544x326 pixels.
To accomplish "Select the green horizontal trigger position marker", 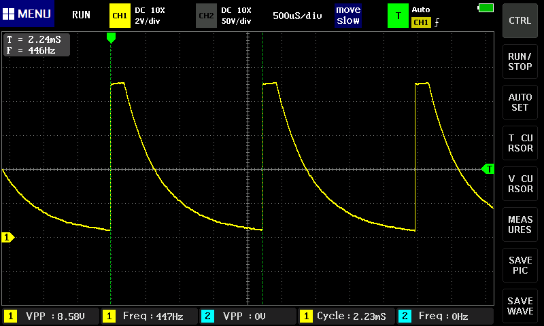I will point(111,37).
